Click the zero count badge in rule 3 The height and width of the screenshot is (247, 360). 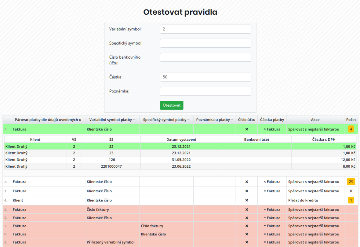tap(351, 191)
